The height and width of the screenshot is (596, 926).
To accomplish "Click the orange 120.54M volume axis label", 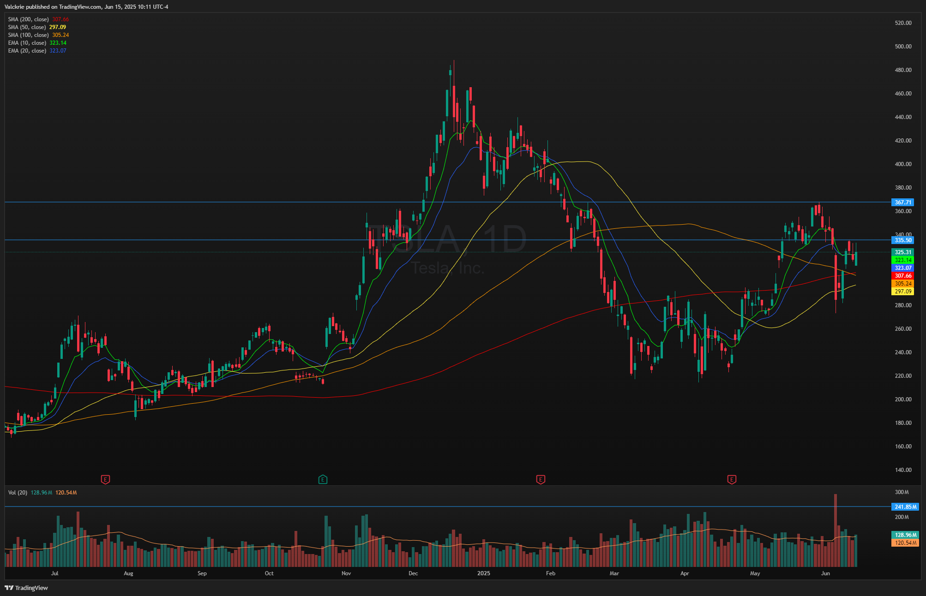I will (x=905, y=543).
